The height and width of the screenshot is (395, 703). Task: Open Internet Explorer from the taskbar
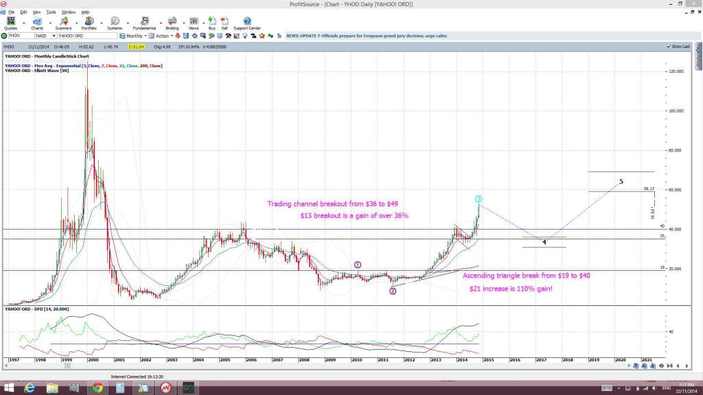click(x=30, y=388)
